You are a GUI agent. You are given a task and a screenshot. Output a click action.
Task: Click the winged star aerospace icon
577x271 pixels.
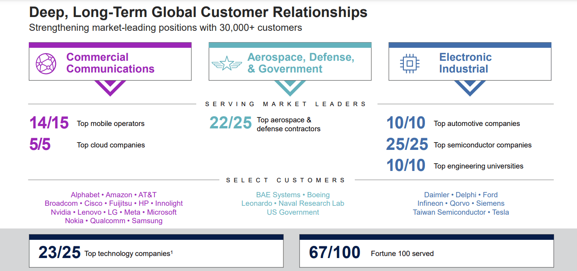click(x=227, y=64)
